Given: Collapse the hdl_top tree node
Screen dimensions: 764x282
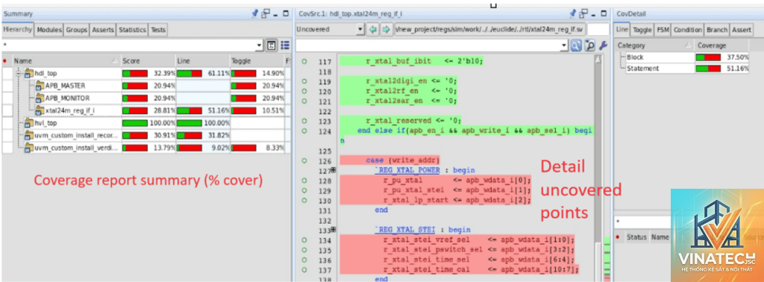Looking at the screenshot, I should 19,74.
